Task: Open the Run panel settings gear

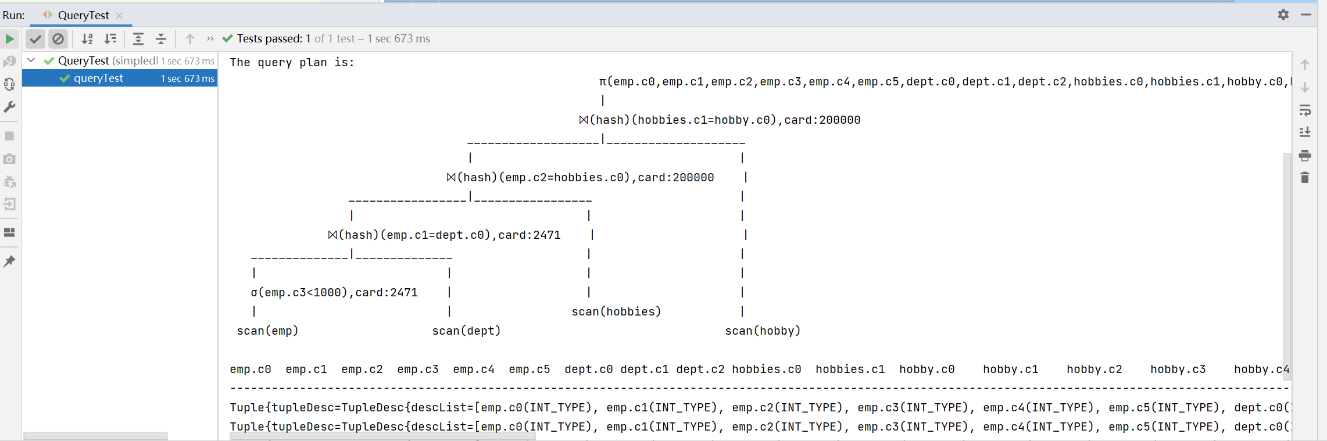Action: [x=1283, y=15]
